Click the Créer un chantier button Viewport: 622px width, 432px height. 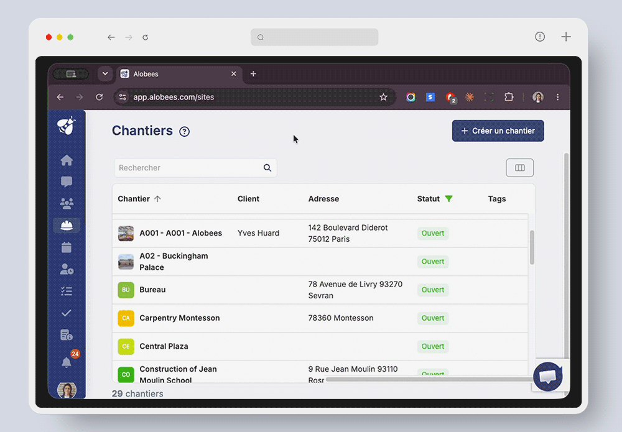click(498, 131)
